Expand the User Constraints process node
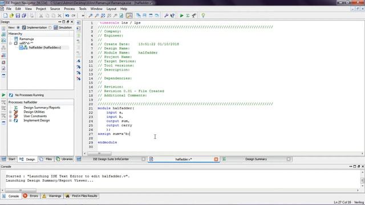365x205 pixels. (10, 116)
